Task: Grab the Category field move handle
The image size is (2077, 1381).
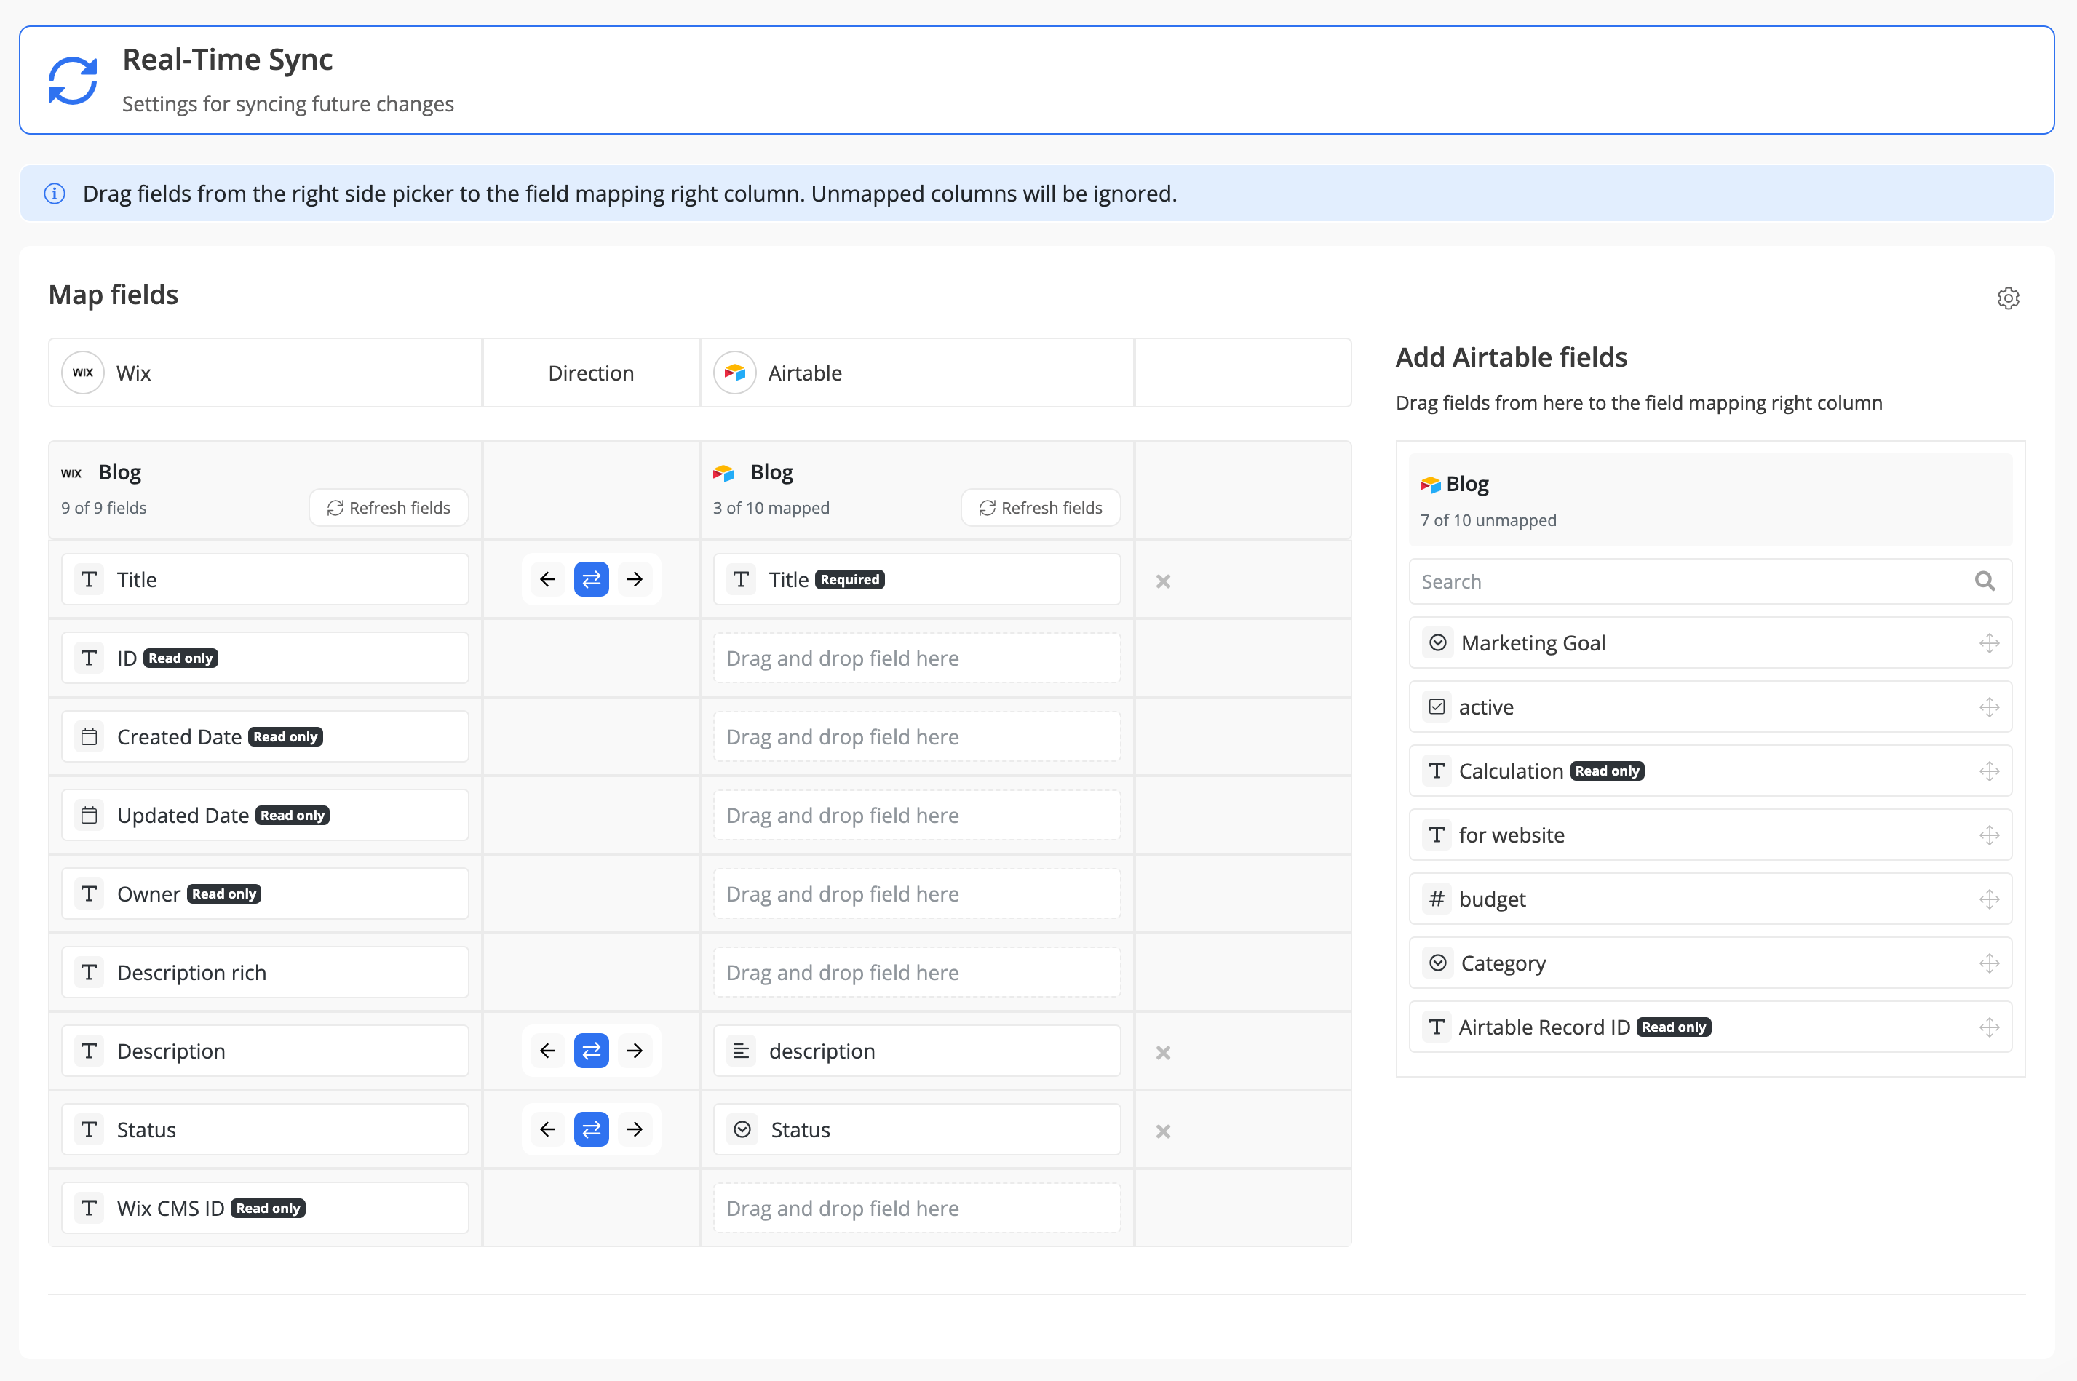Action: click(1989, 963)
